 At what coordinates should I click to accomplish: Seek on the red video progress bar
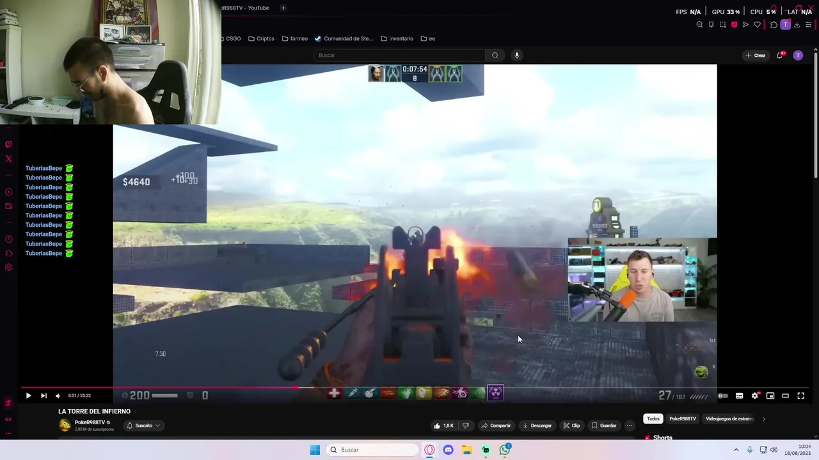(x=159, y=387)
